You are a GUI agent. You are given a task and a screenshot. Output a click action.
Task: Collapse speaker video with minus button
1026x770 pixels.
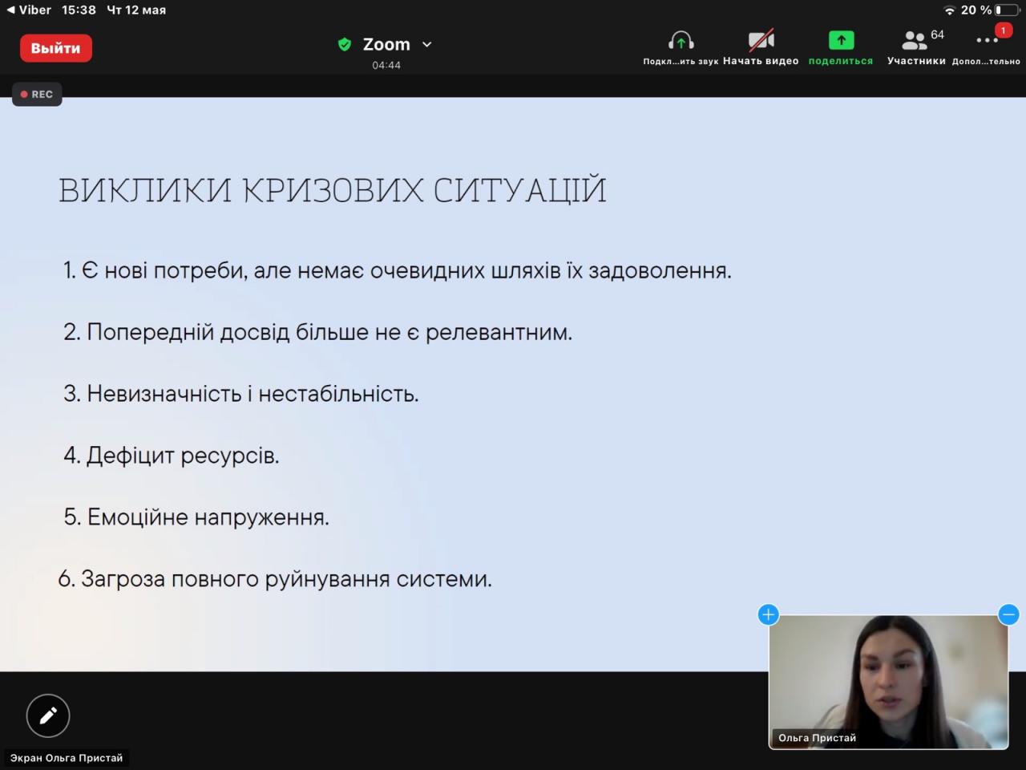pyautogui.click(x=1008, y=614)
